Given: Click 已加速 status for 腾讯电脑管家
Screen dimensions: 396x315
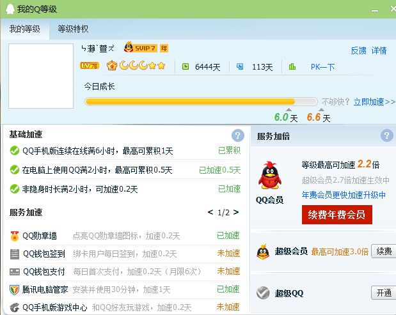Looking at the screenshot, I should click(228, 289).
